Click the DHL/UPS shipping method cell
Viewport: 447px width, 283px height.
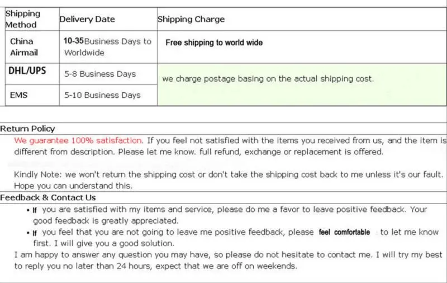pos(32,74)
